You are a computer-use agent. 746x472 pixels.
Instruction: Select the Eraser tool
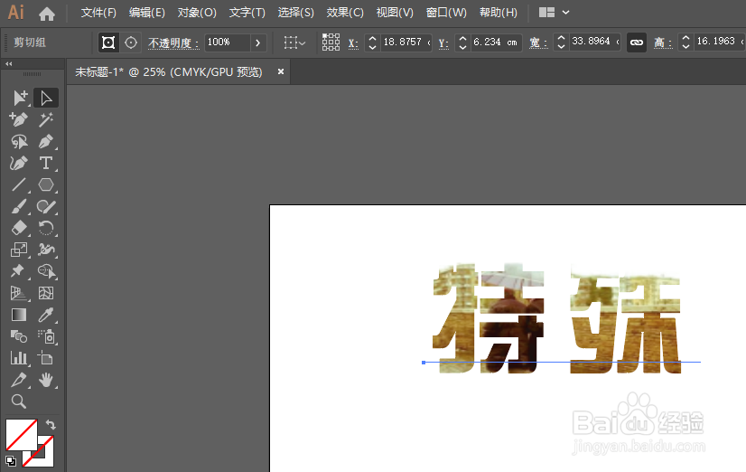tap(19, 228)
